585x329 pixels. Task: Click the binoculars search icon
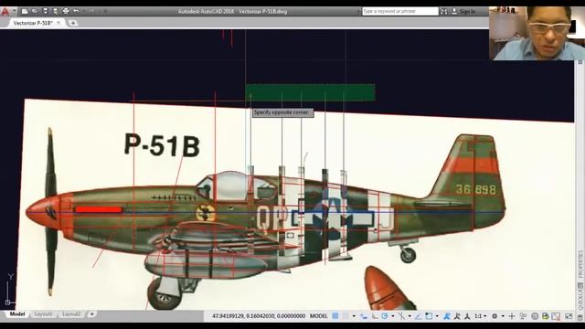pos(444,12)
